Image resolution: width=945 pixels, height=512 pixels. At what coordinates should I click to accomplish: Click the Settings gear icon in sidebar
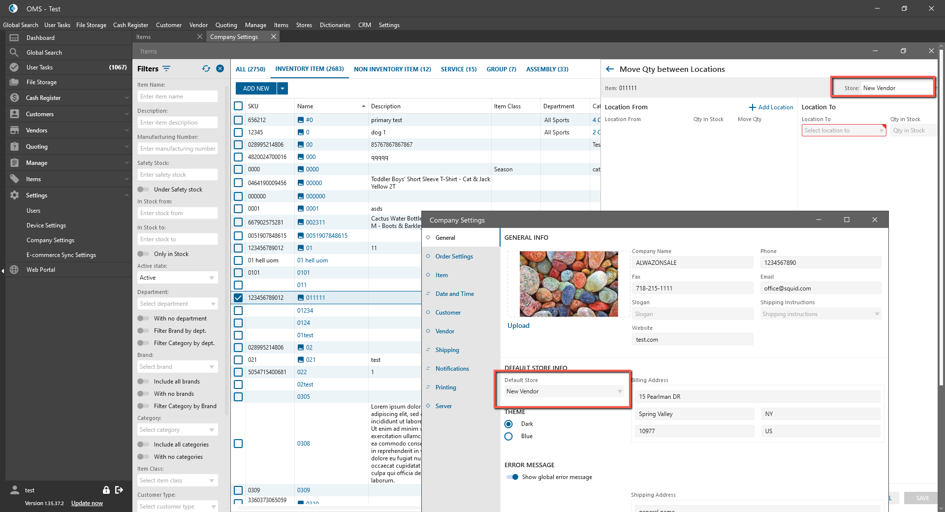pyautogui.click(x=14, y=195)
